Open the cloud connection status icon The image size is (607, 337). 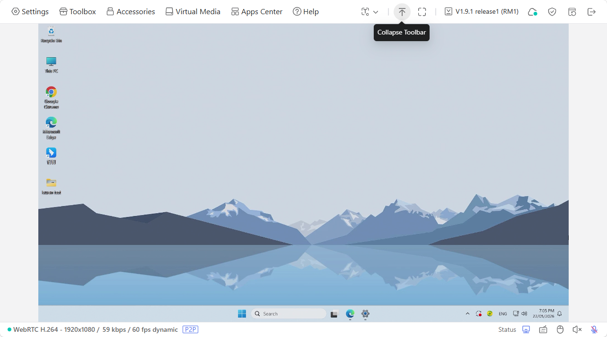(x=533, y=12)
